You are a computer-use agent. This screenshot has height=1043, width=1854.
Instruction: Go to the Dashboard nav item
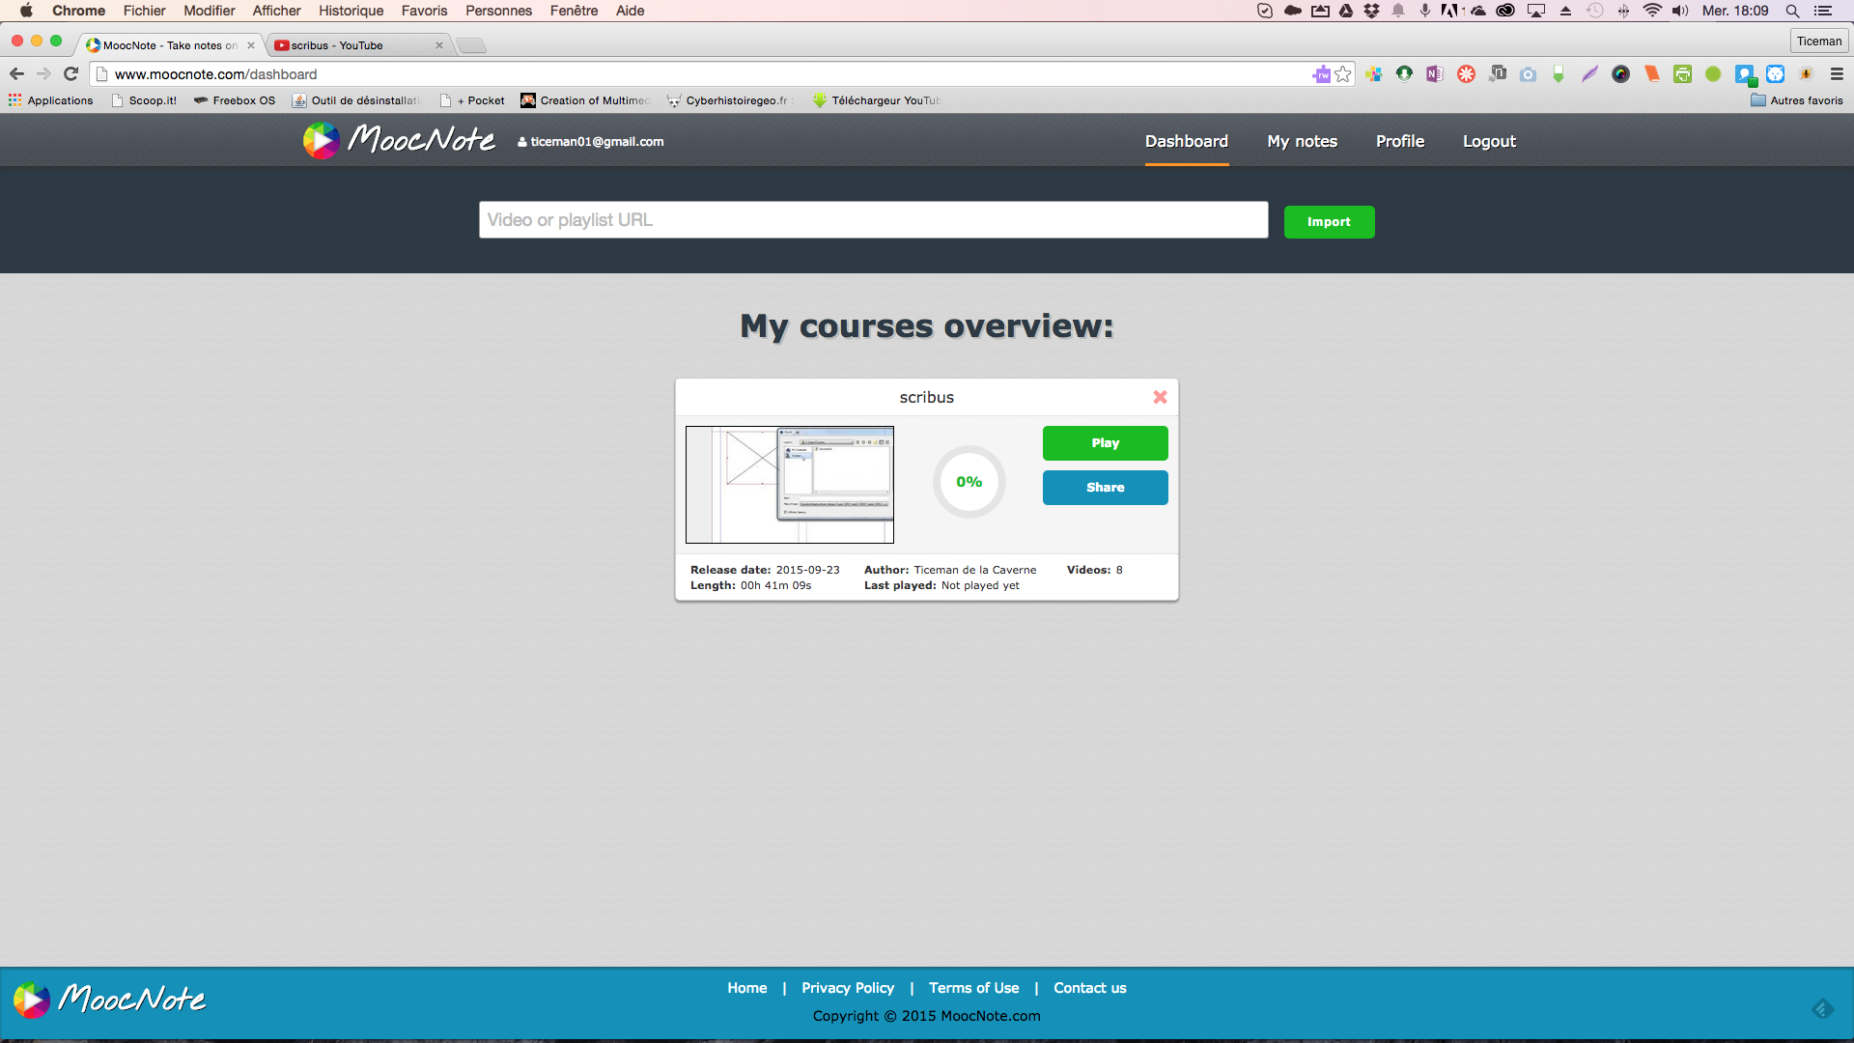[1187, 141]
